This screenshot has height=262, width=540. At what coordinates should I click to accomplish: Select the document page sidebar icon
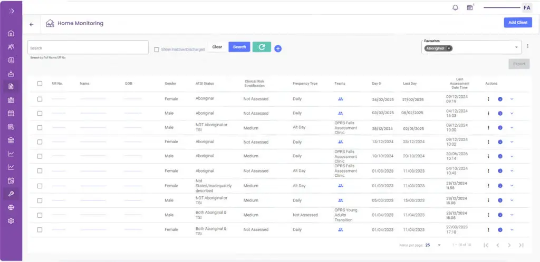tap(11, 86)
